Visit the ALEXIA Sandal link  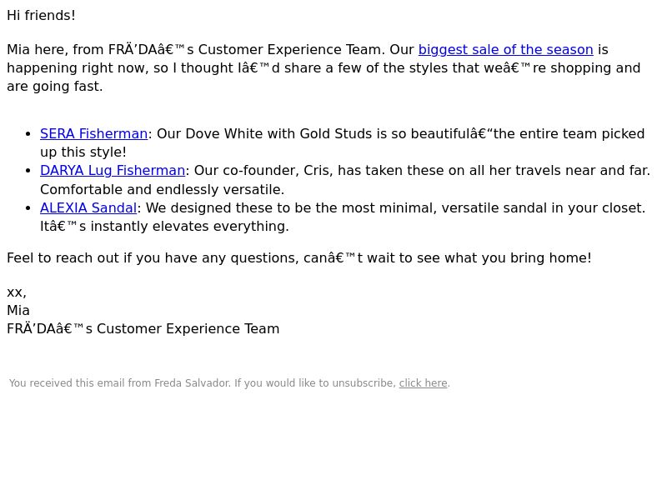tap(88, 207)
